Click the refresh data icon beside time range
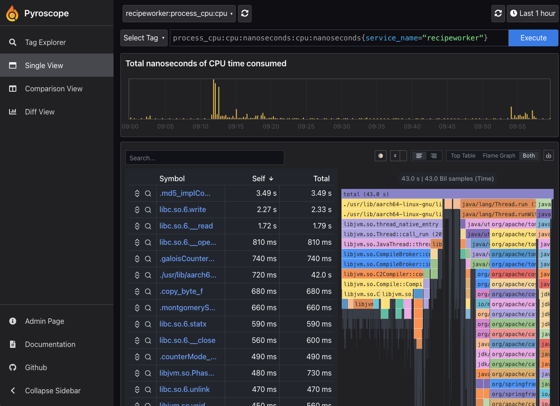 [x=498, y=14]
